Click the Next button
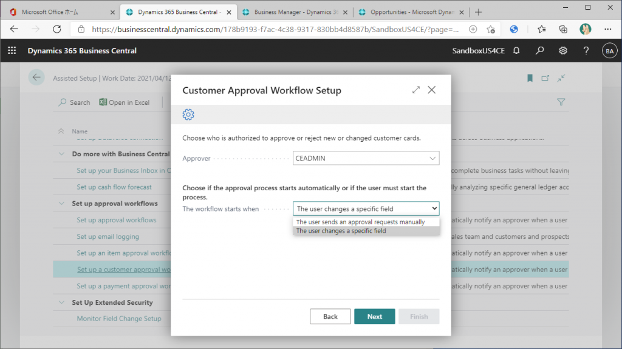This screenshot has width=622, height=349. point(374,316)
